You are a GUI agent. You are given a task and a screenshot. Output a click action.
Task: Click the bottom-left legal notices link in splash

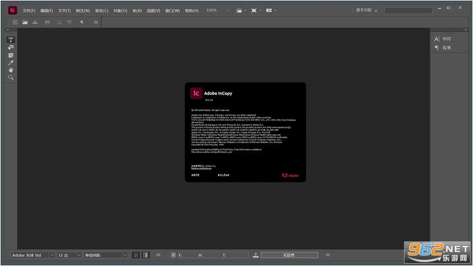pyautogui.click(x=195, y=175)
